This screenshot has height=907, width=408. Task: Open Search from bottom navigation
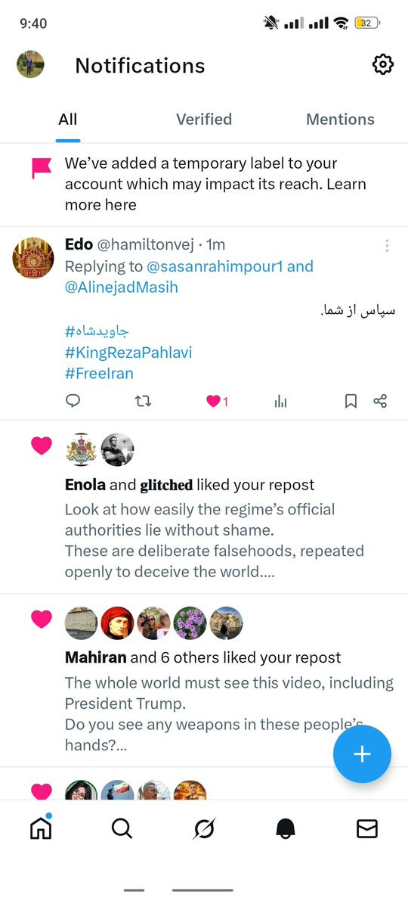pyautogui.click(x=122, y=829)
